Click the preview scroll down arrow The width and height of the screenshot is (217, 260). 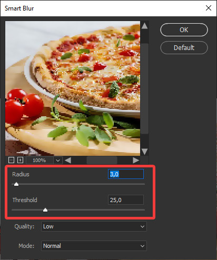point(144,152)
